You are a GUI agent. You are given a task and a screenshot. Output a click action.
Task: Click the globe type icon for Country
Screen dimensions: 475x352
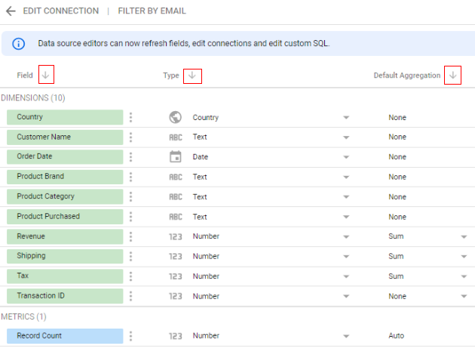[176, 117]
